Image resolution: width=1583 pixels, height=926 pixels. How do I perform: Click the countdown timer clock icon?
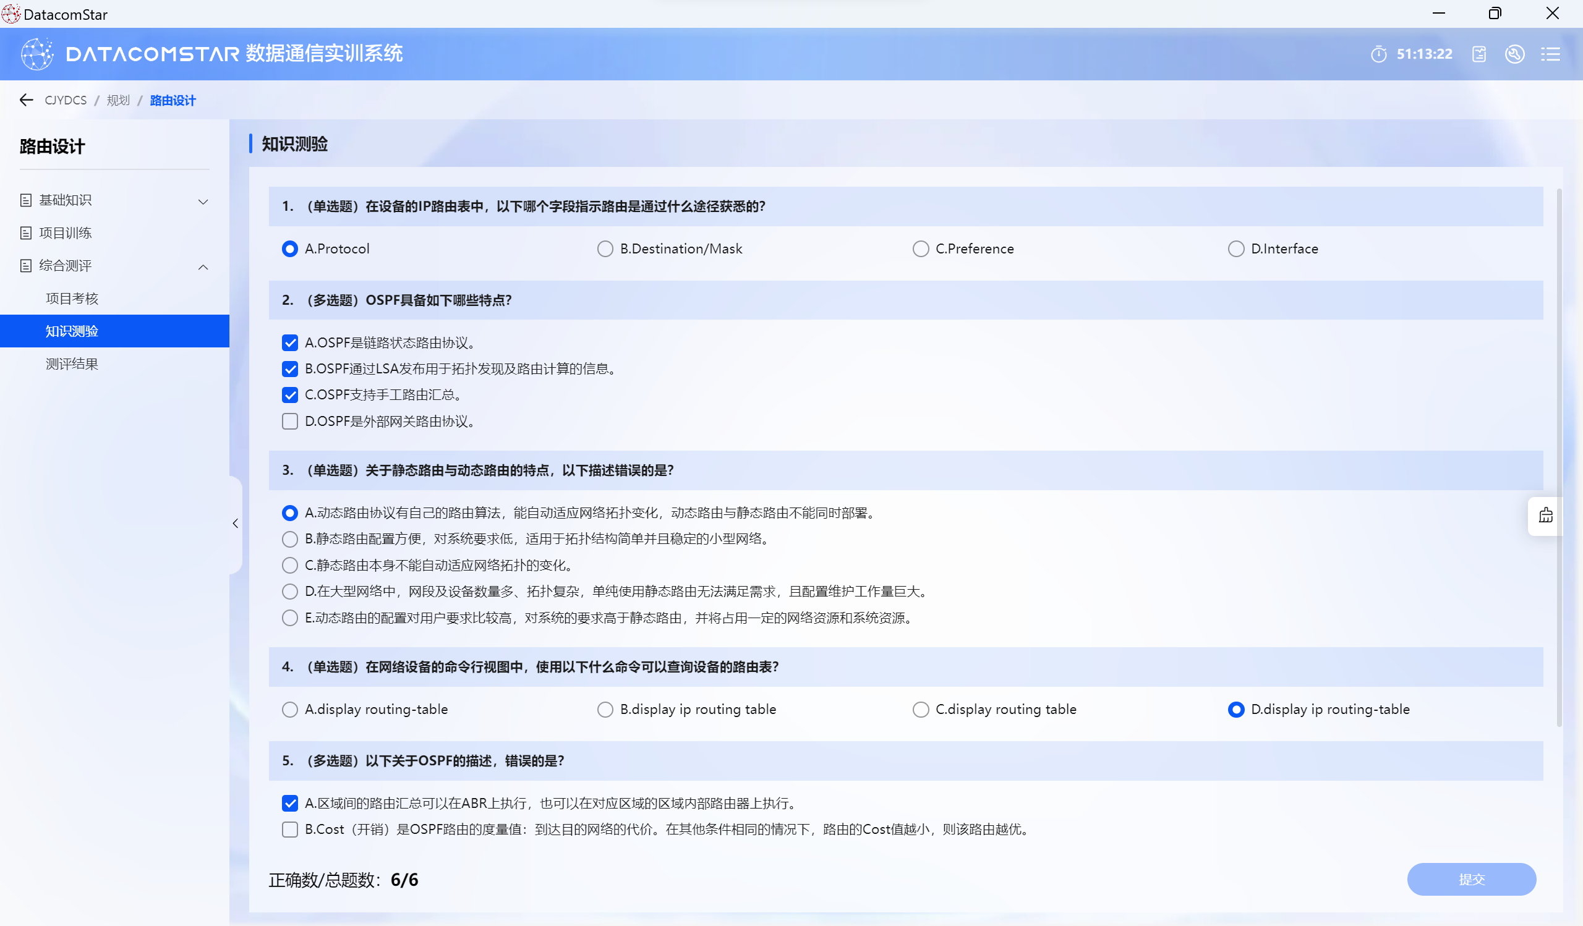click(x=1378, y=54)
